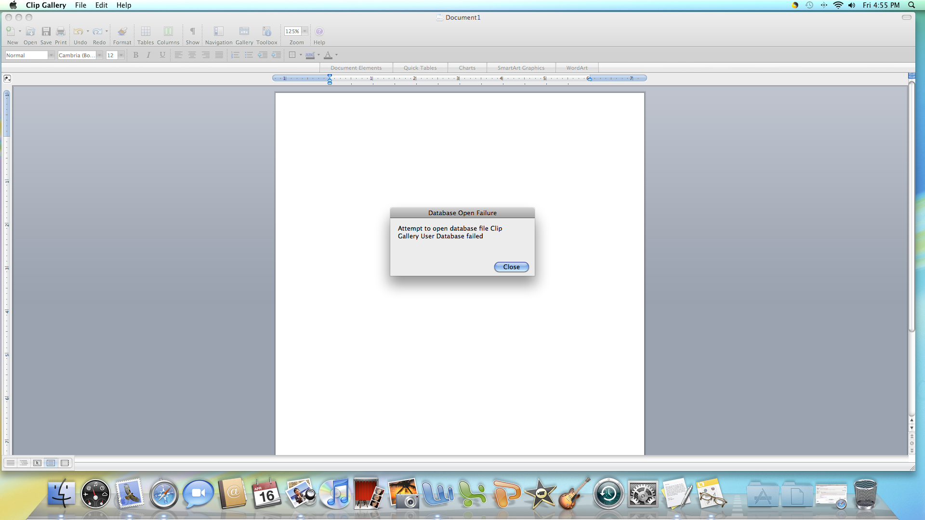The width and height of the screenshot is (925, 520).
Task: Click the Undo arrow icon
Action: 78,31
